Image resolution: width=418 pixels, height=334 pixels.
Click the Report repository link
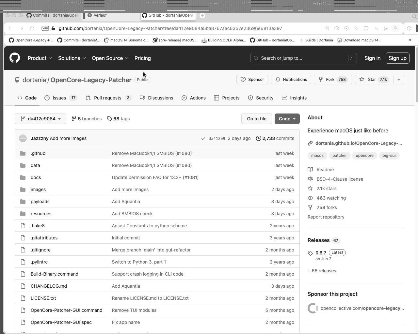[x=326, y=217]
